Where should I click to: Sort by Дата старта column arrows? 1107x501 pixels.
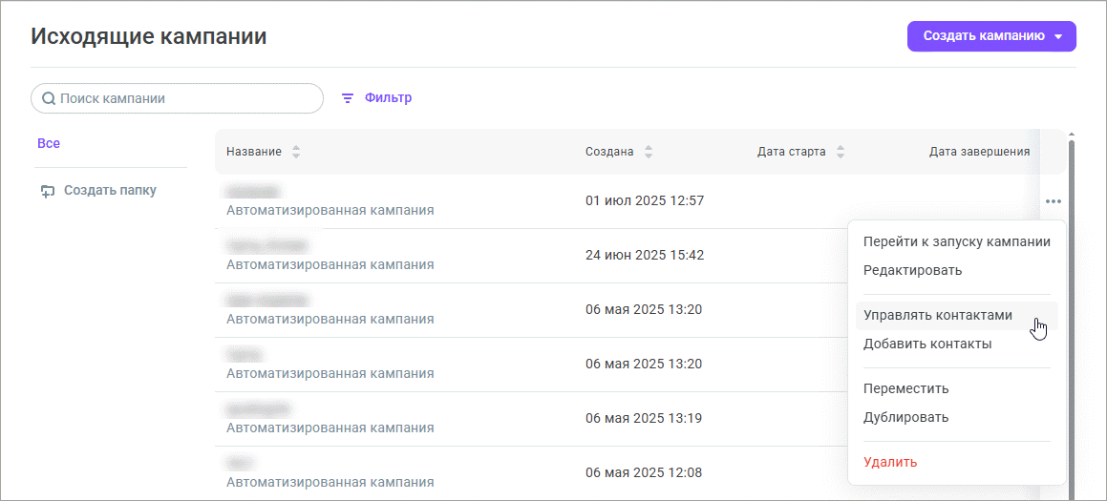pos(841,152)
